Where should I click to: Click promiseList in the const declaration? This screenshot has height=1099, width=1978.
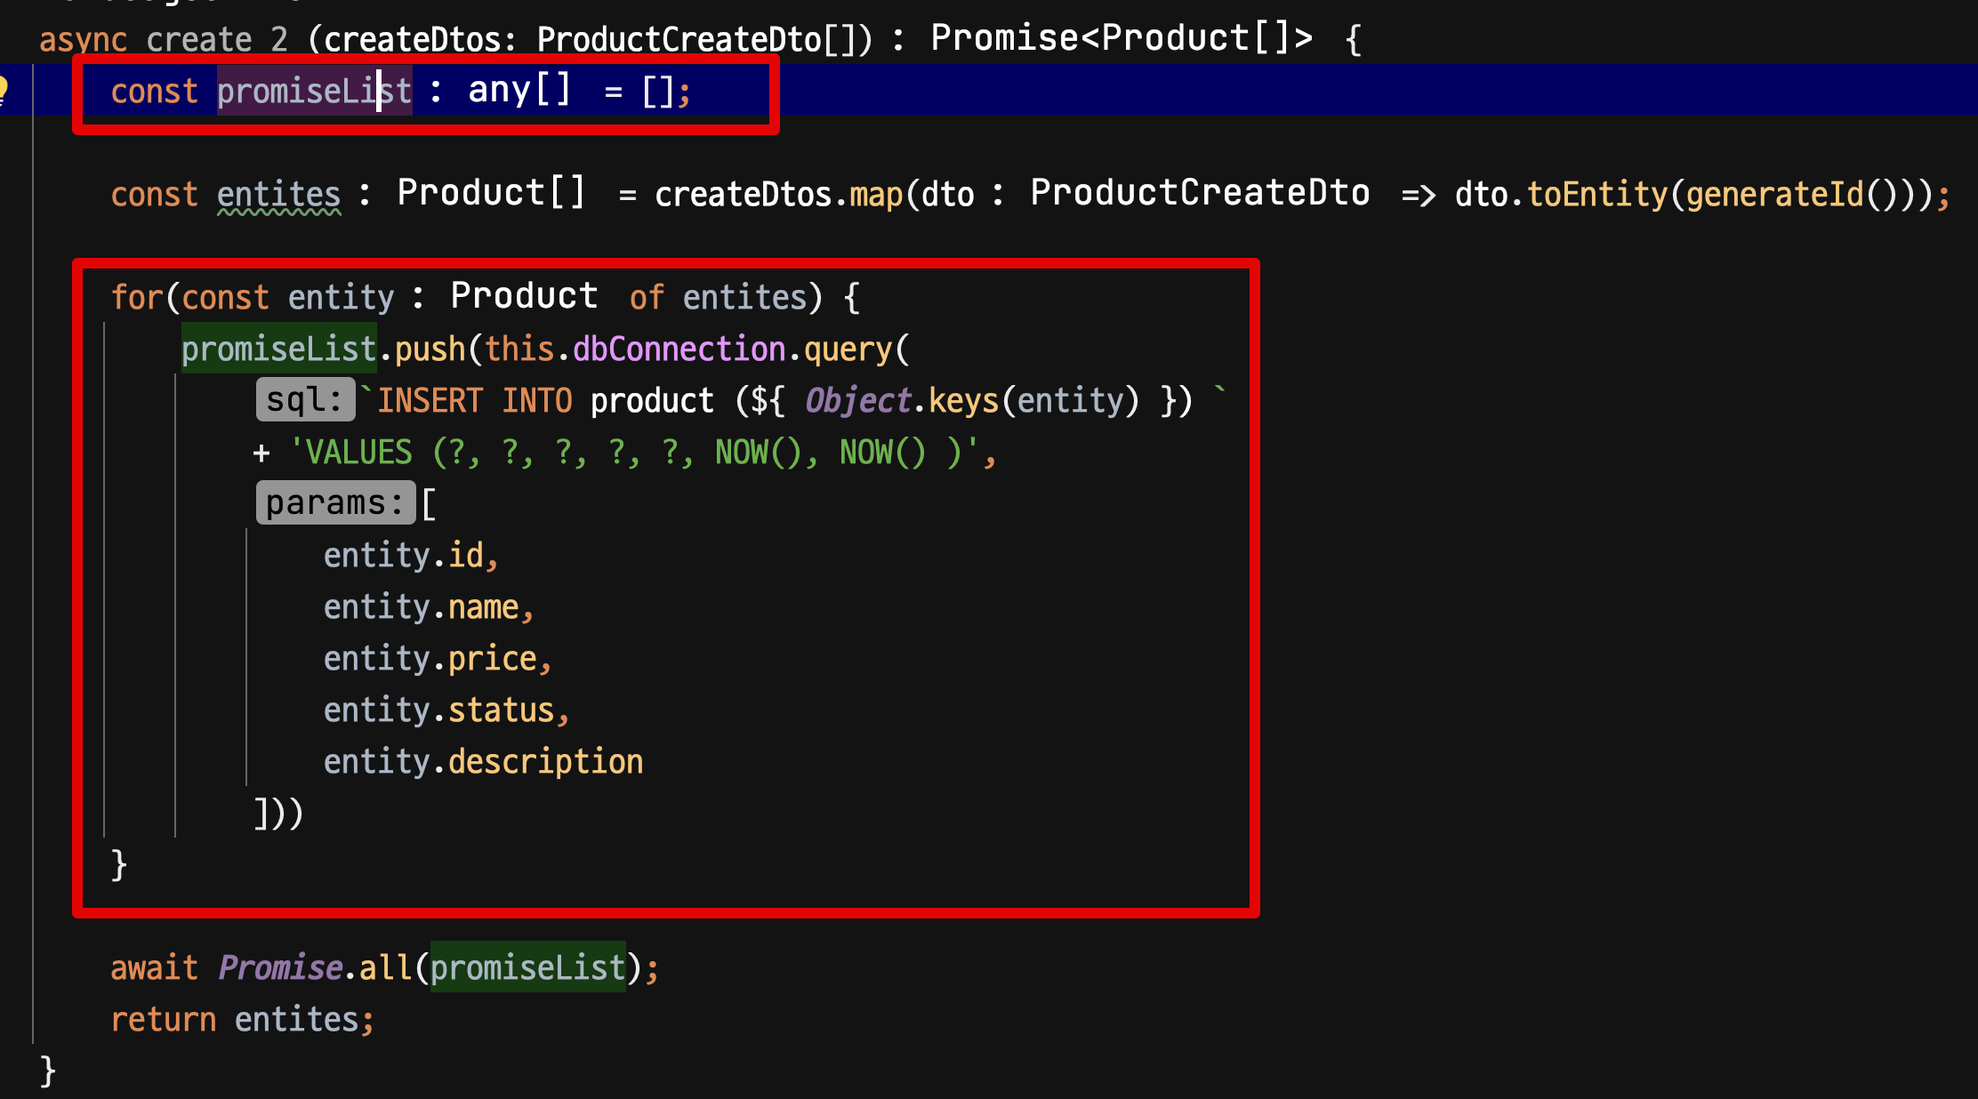click(313, 91)
